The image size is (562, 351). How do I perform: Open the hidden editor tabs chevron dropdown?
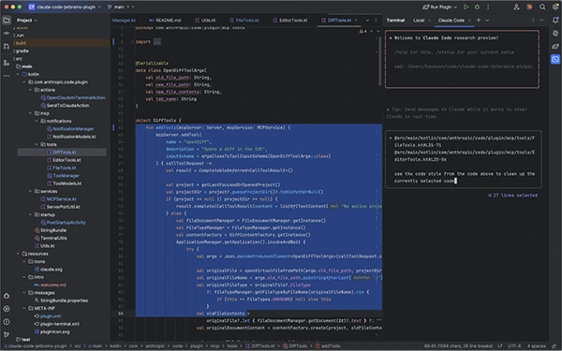click(x=367, y=21)
